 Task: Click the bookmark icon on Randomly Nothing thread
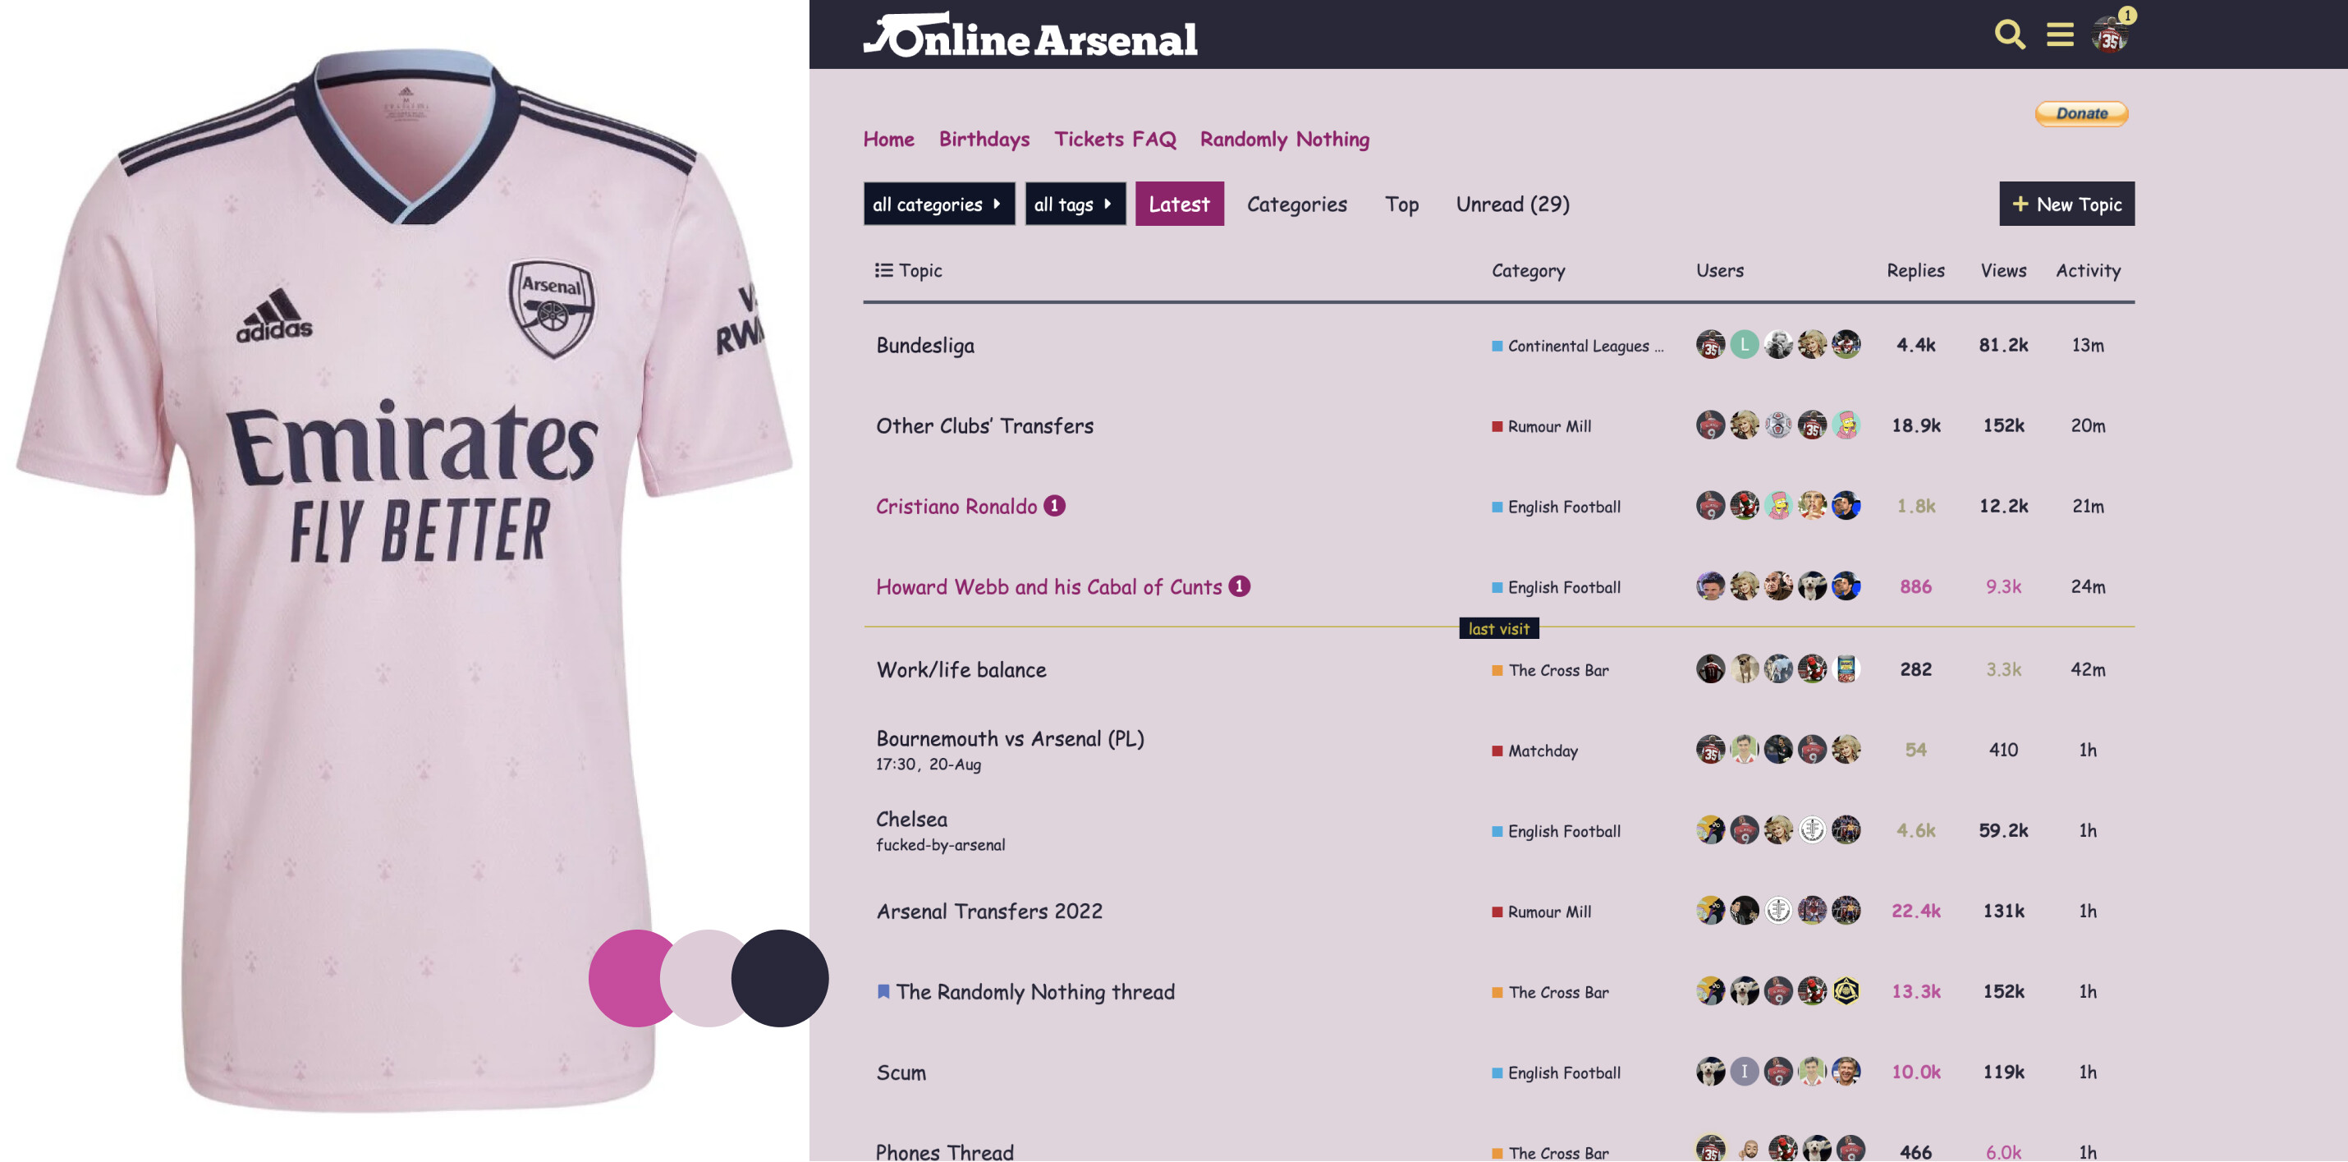pos(883,991)
